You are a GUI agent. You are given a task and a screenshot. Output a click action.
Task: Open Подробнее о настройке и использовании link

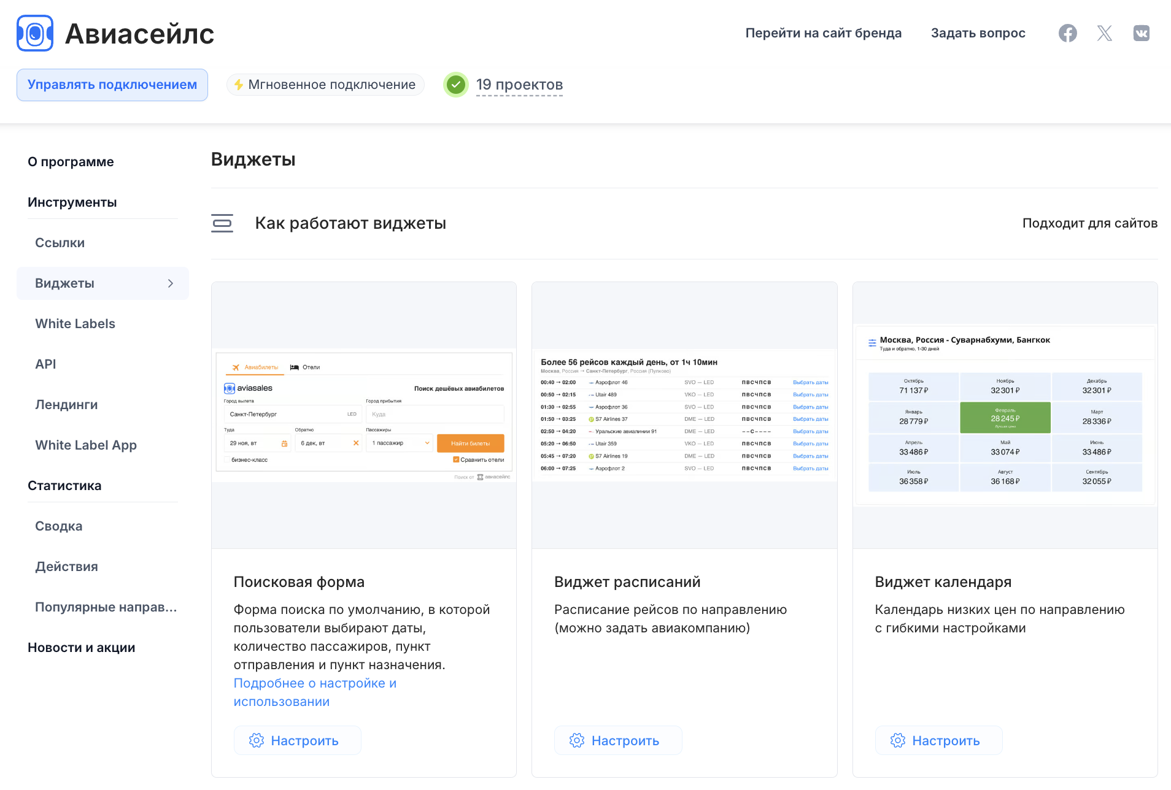point(315,692)
